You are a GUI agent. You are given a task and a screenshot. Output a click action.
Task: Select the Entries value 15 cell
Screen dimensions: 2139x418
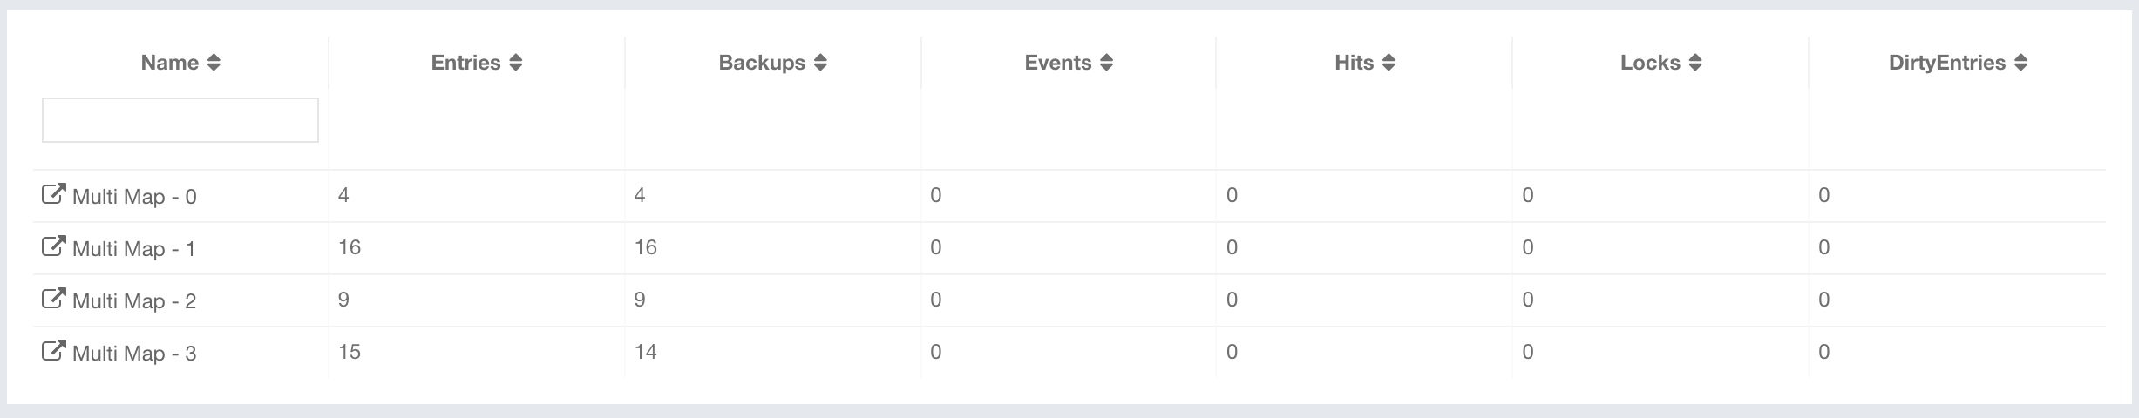350,352
